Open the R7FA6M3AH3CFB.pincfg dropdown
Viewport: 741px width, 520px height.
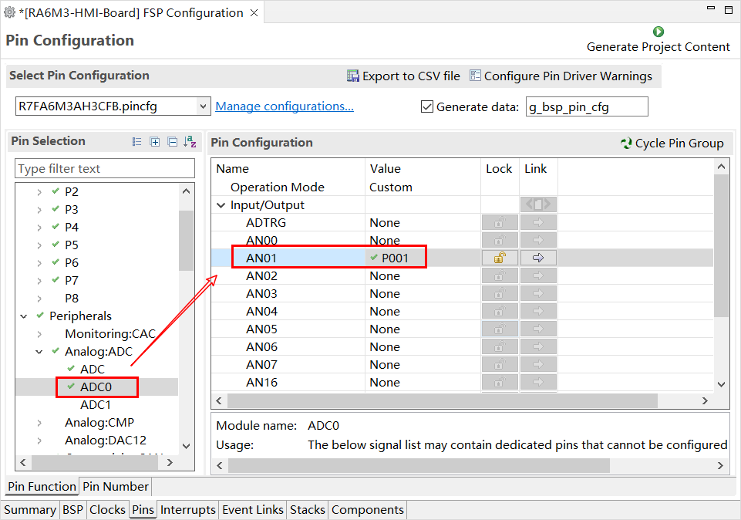click(x=203, y=106)
